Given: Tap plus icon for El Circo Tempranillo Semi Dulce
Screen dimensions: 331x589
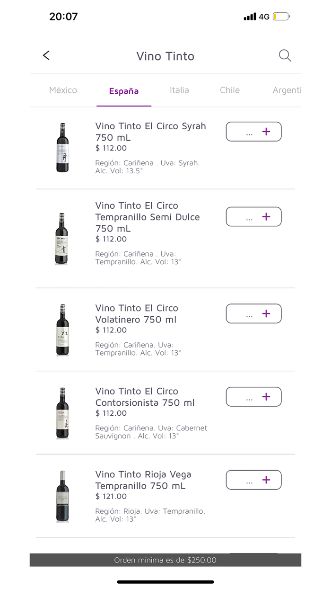Looking at the screenshot, I should tap(266, 217).
